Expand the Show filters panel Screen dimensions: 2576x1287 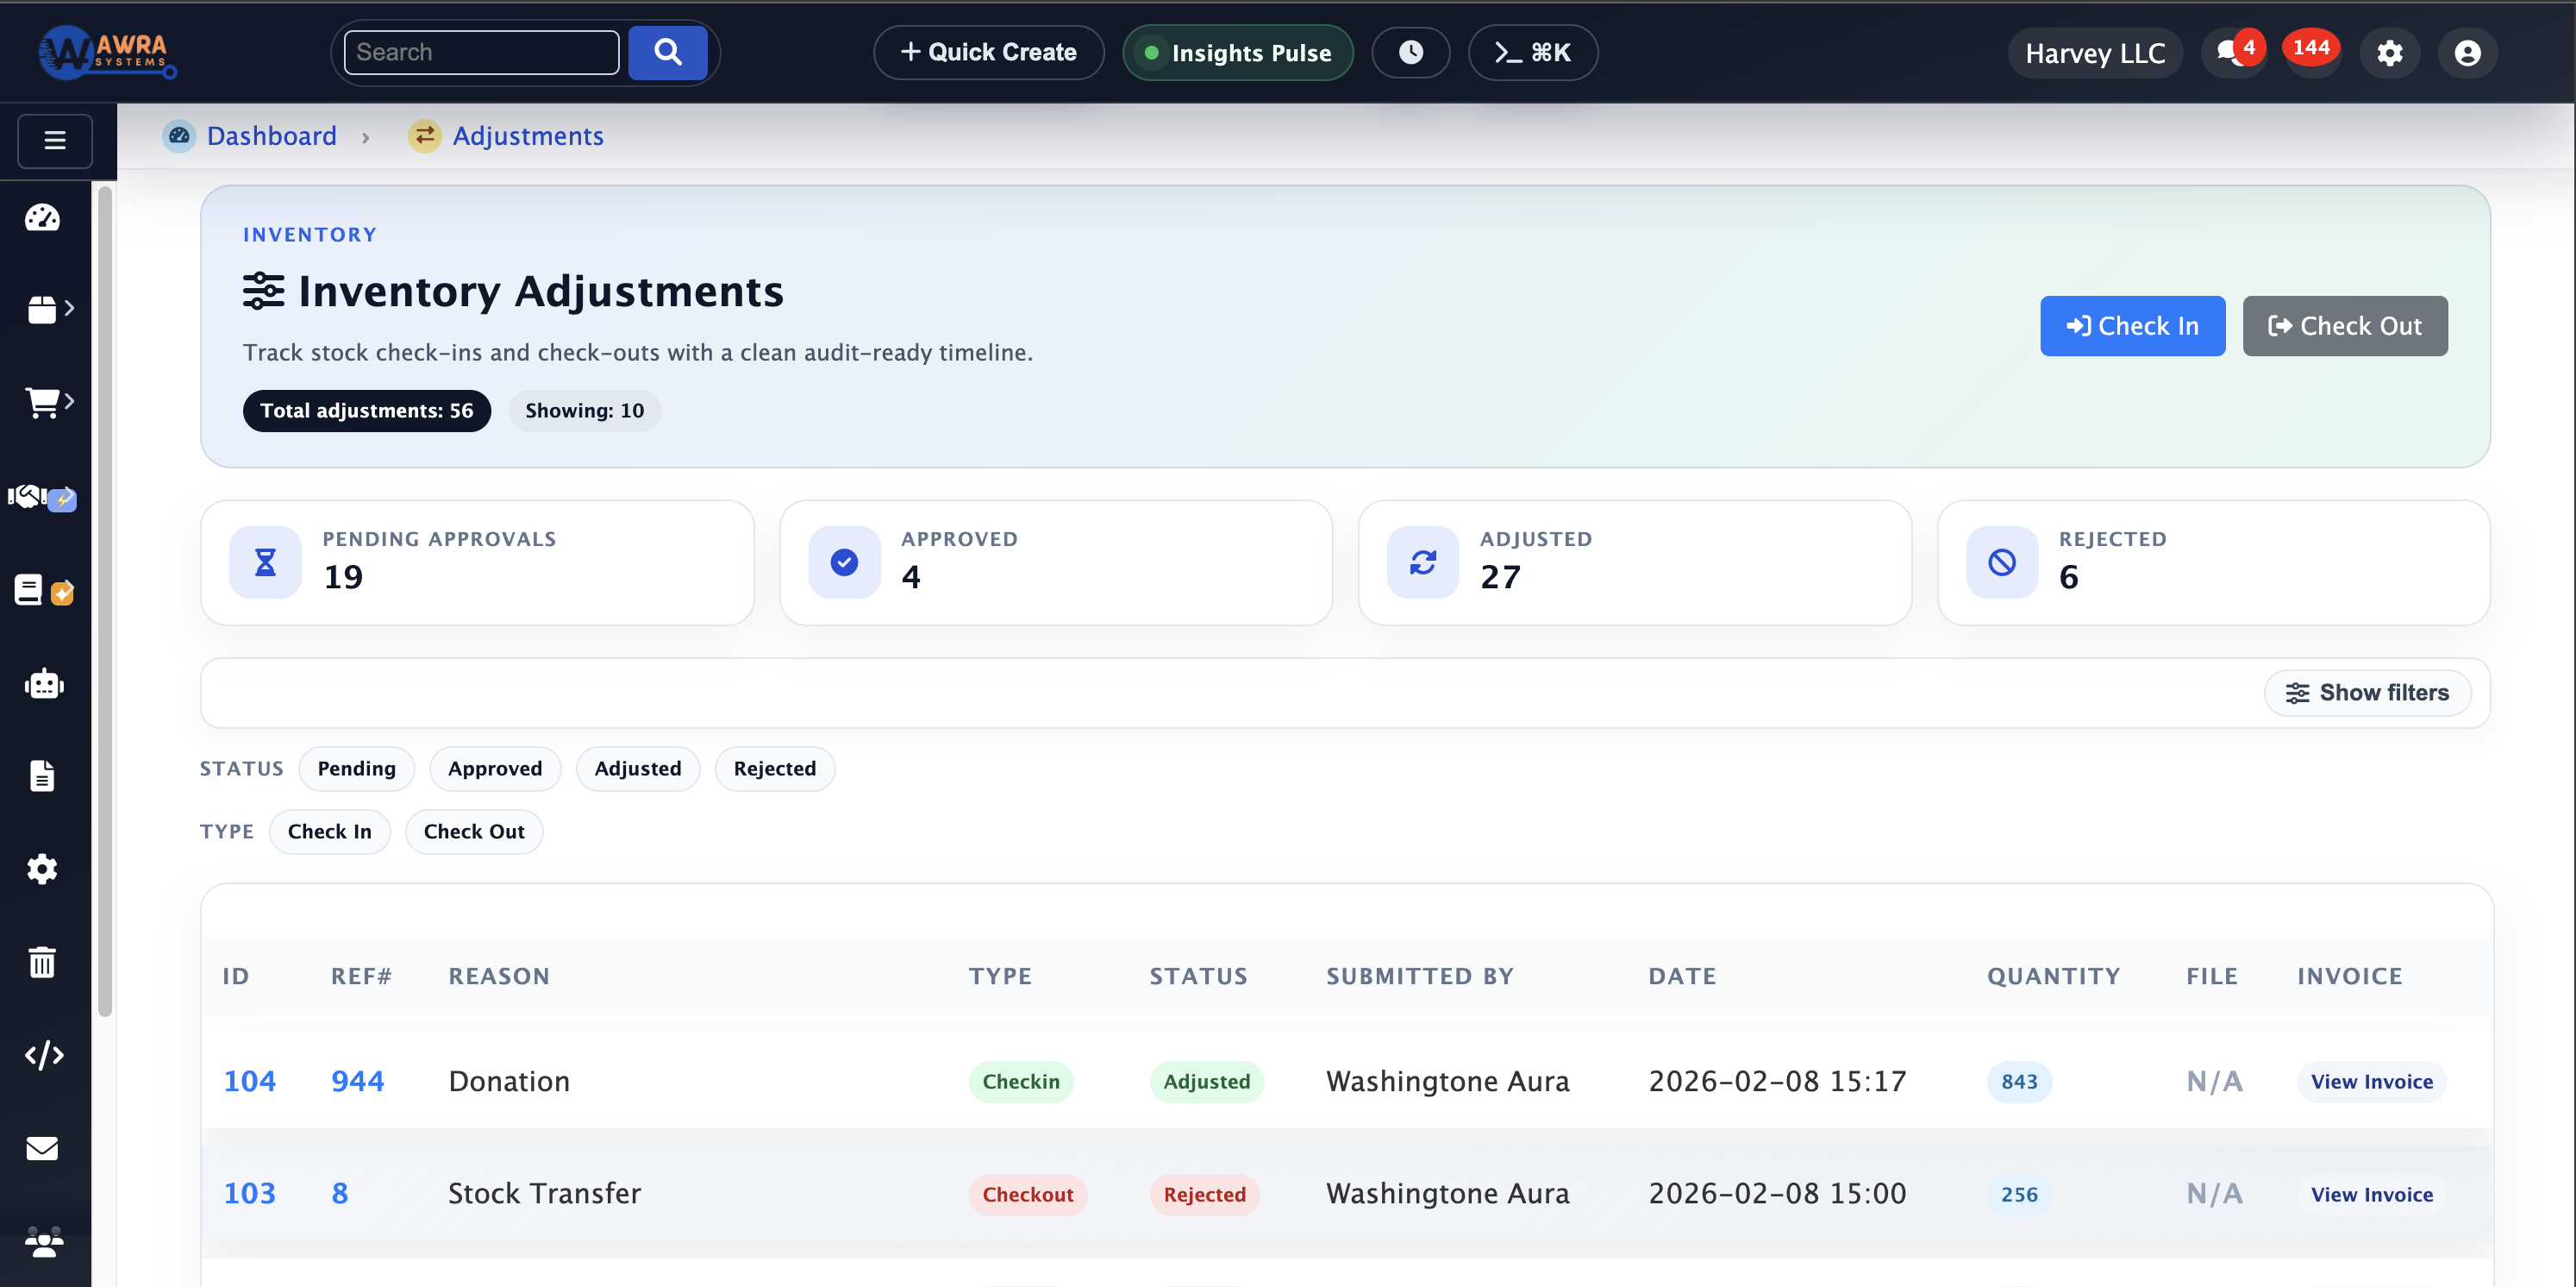click(2366, 693)
